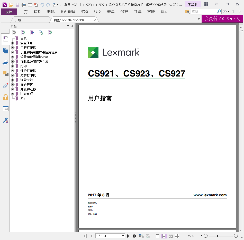Toggle continuous page view mode
244x240 pixels.
point(164,236)
